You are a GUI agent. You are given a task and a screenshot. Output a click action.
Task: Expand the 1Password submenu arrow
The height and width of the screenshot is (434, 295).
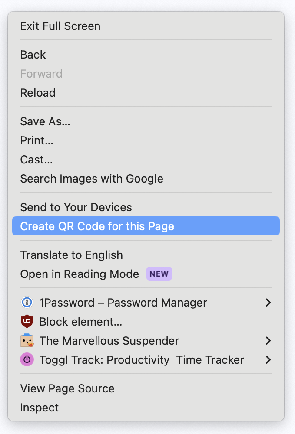[x=268, y=303]
